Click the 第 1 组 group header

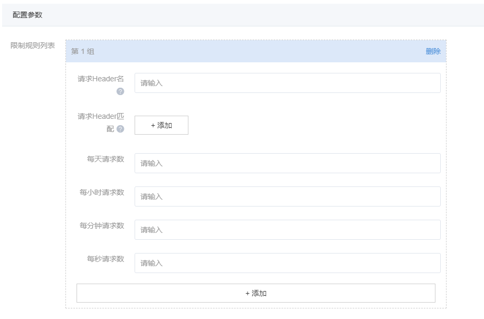pos(83,51)
